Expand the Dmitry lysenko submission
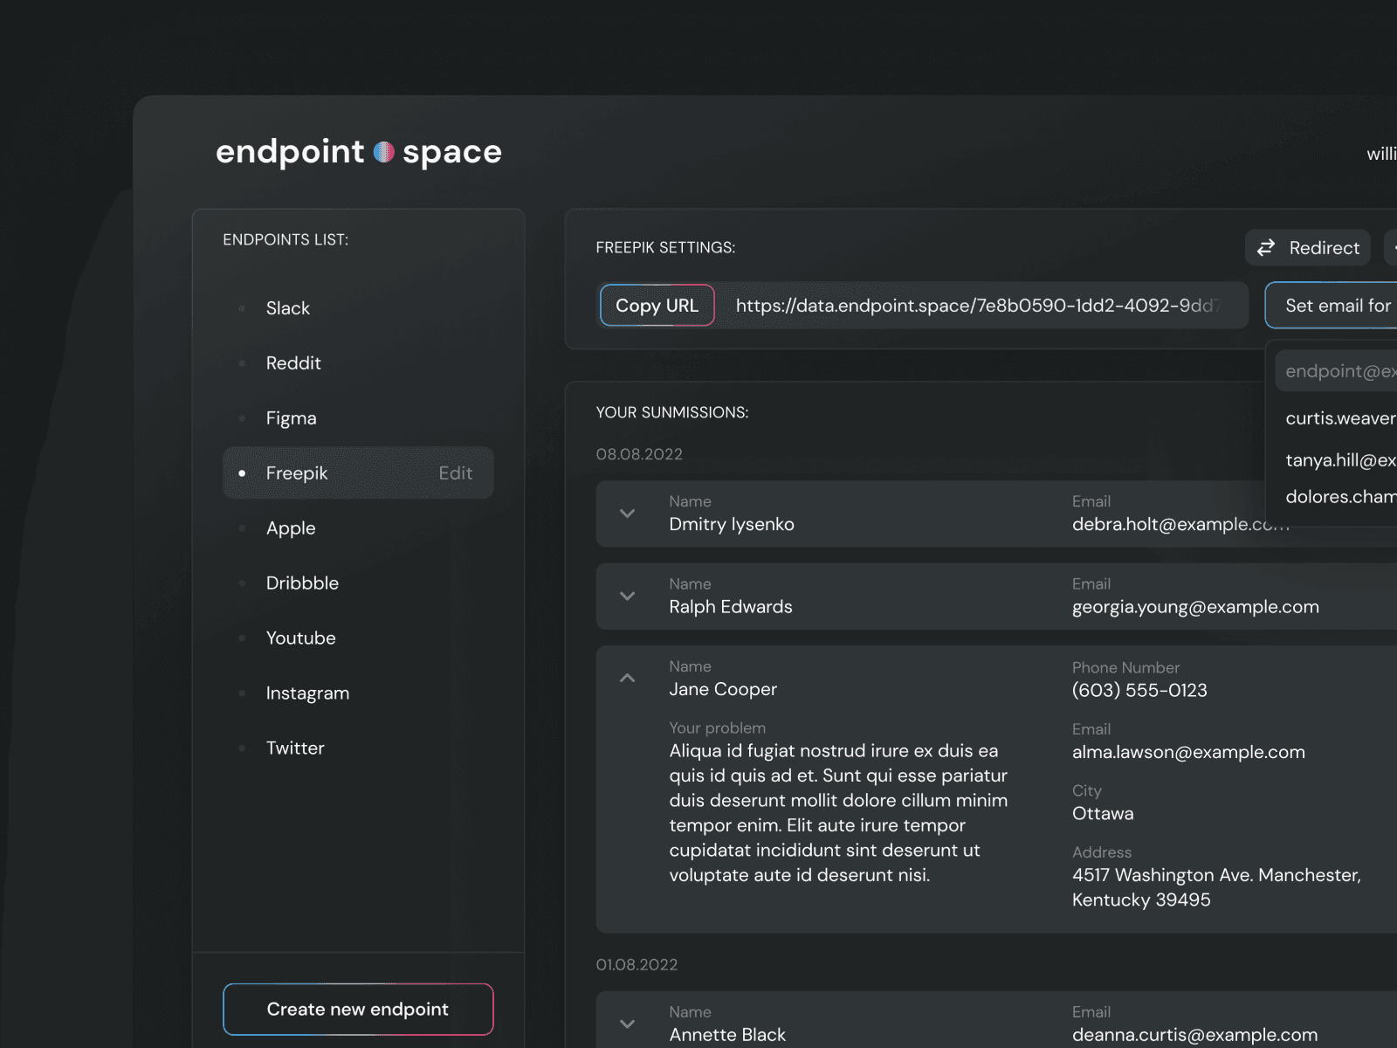 point(627,514)
